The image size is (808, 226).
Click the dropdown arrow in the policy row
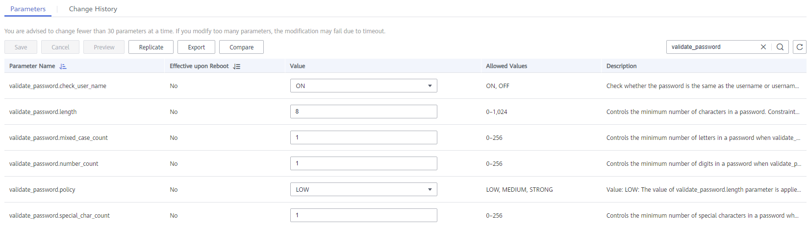click(x=430, y=189)
